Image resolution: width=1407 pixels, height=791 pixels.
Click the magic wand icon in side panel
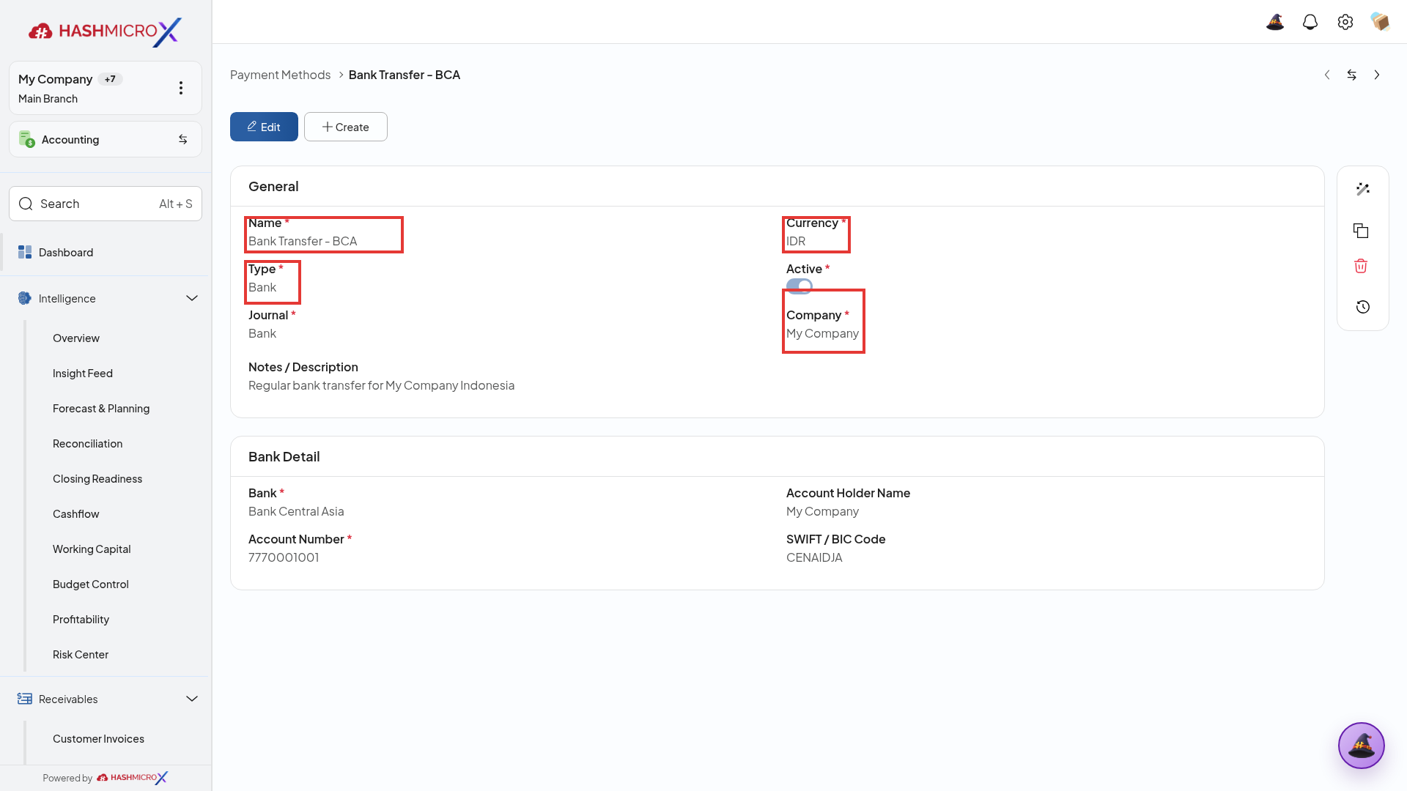(1363, 189)
